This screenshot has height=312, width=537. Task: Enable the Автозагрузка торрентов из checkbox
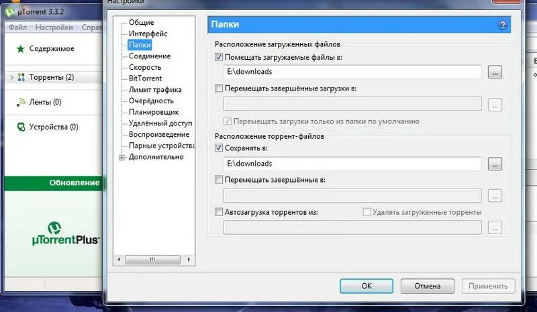[x=219, y=211]
